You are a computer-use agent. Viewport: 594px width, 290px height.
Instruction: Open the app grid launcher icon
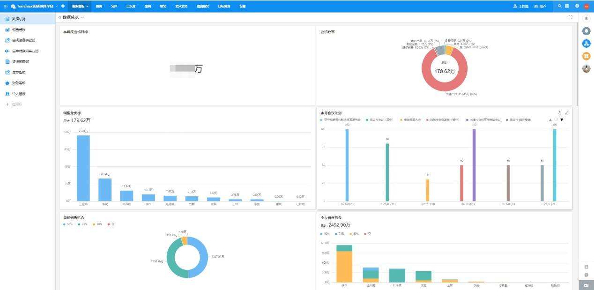(x=6, y=6)
